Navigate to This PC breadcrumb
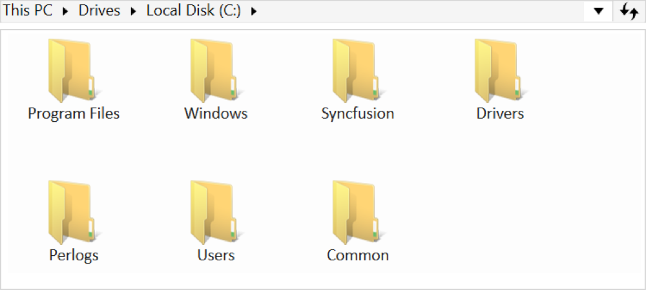The image size is (646, 290). click(x=28, y=11)
